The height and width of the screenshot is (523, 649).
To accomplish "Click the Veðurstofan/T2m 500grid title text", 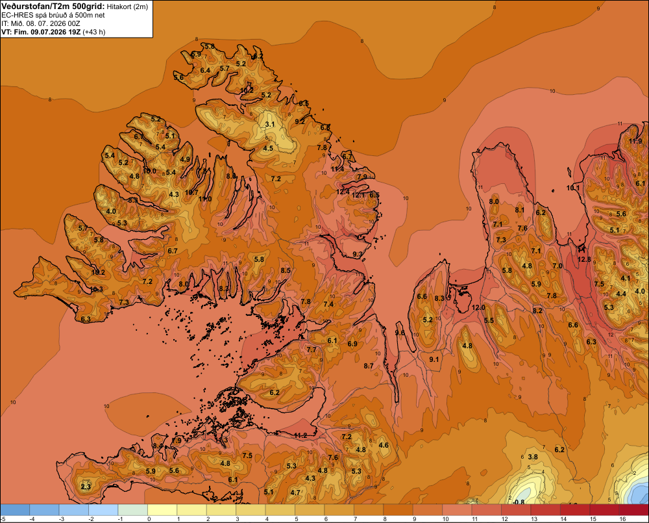I will (53, 6).
